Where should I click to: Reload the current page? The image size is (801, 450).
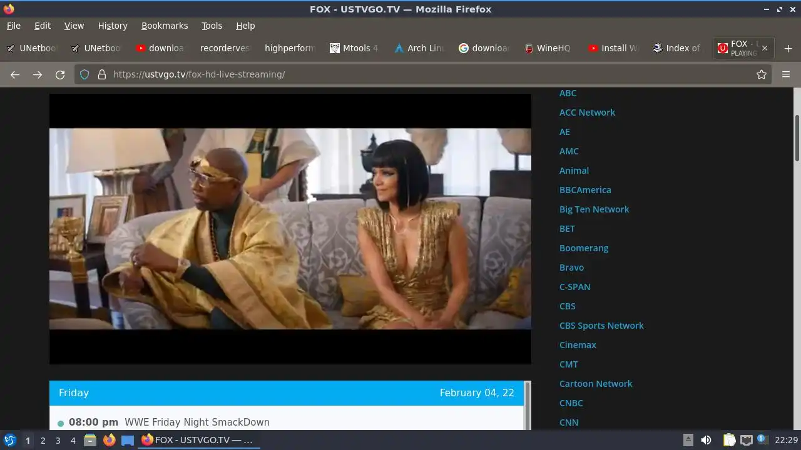[60, 74]
